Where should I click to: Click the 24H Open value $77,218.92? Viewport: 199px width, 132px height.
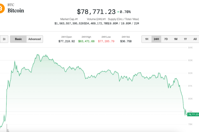[66, 41]
